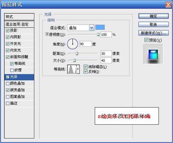Toggle the 渐变叠加 gradient overlay checkbox

click(x=8, y=90)
